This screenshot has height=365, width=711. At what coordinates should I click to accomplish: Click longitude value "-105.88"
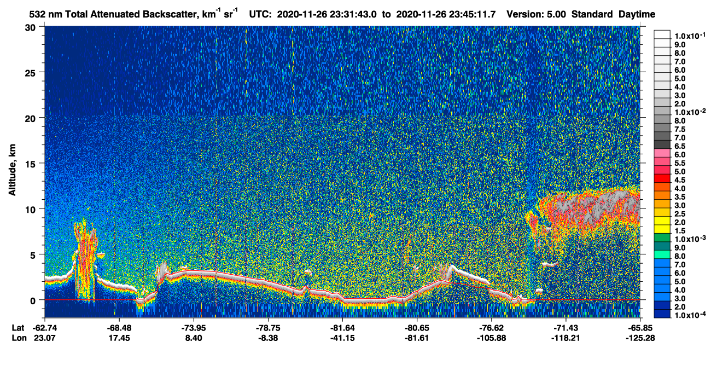491,338
